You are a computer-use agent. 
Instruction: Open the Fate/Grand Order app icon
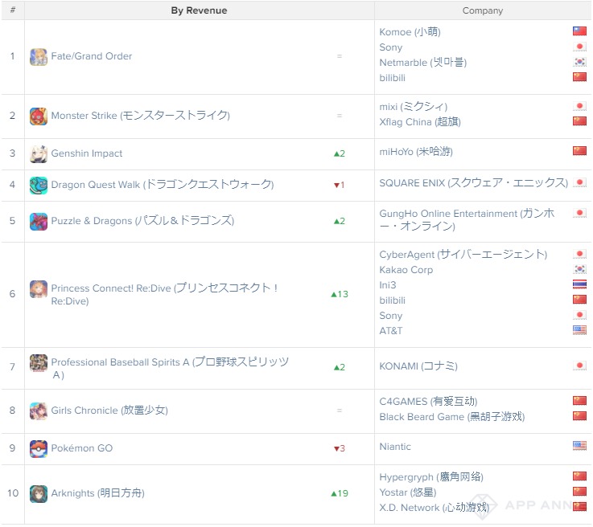click(x=39, y=56)
